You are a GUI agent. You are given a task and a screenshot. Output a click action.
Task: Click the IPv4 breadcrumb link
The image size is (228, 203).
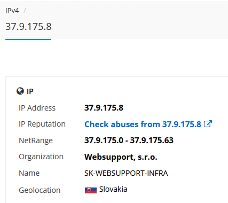12,11
